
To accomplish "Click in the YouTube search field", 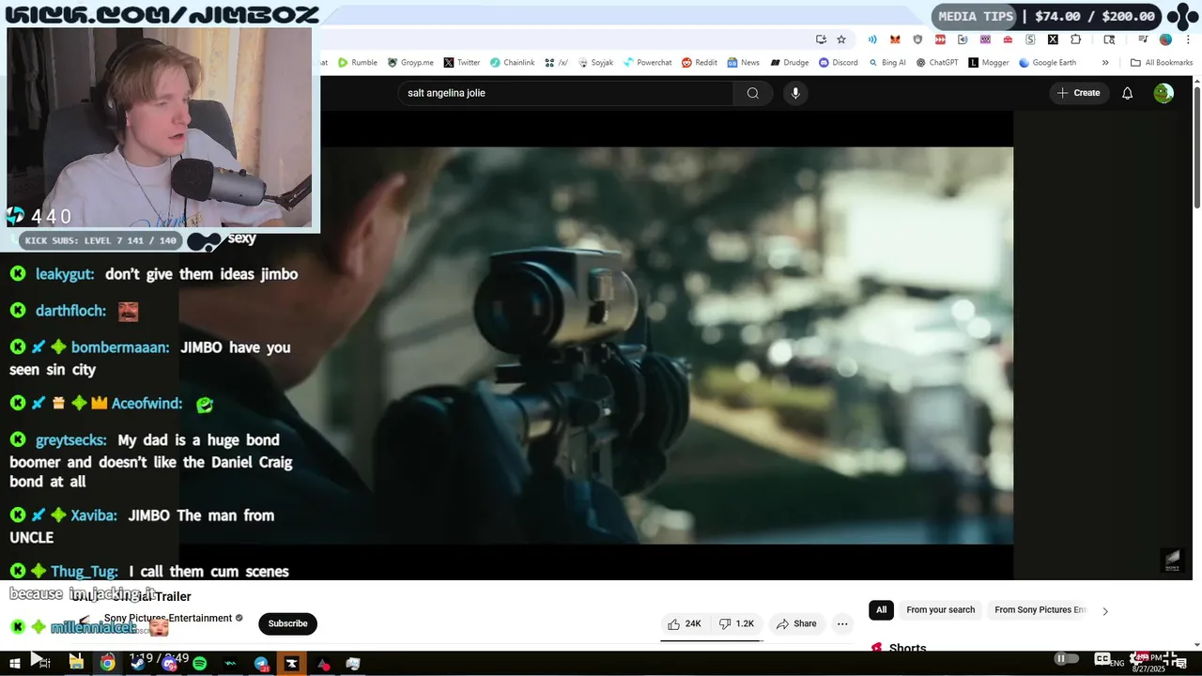I will (566, 93).
